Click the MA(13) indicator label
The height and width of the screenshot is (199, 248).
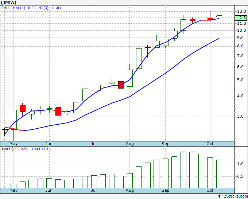pos(19,8)
